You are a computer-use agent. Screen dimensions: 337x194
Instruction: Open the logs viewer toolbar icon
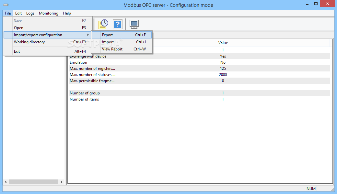pyautogui.click(x=103, y=24)
